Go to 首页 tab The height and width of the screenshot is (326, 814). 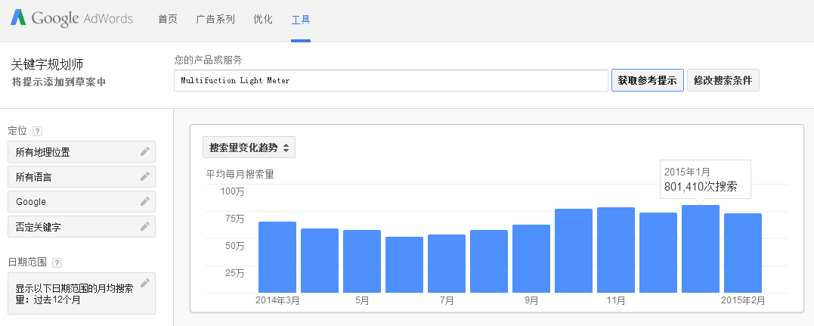pyautogui.click(x=168, y=20)
